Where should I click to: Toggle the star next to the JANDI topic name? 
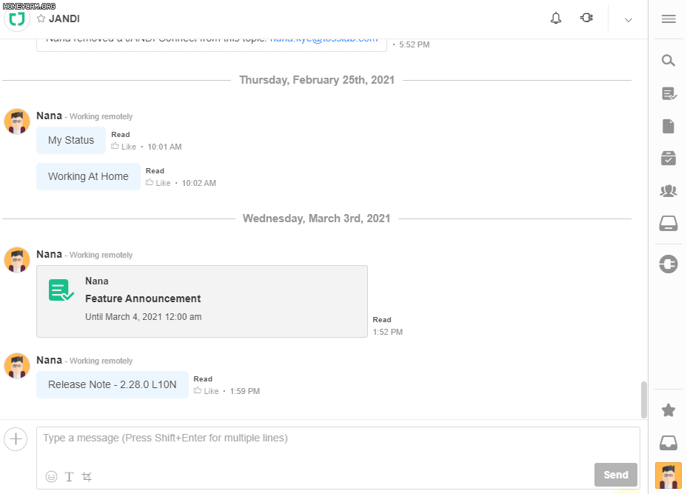coord(41,19)
